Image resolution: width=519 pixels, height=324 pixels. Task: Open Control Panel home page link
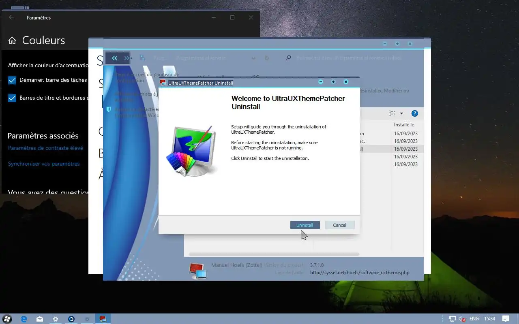point(147,77)
